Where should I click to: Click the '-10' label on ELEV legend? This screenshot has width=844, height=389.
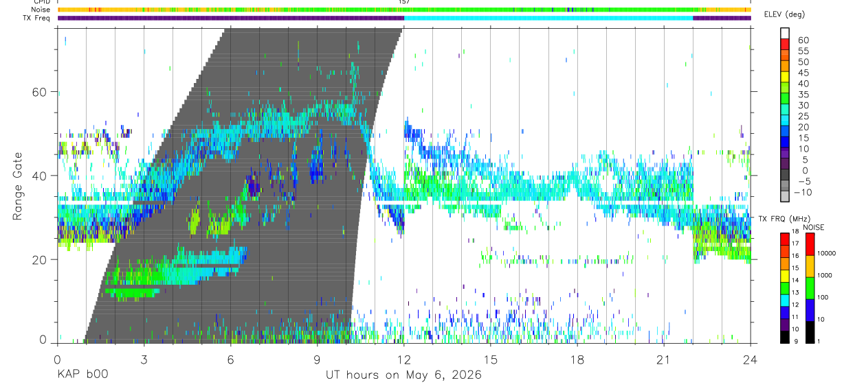tap(803, 192)
